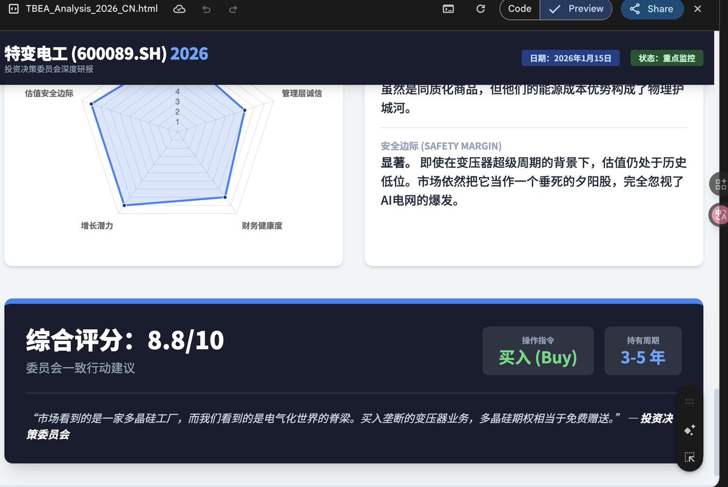Image resolution: width=728 pixels, height=487 pixels.
Task: Click the committee quote starting 市场看到的
Action: coord(349,426)
